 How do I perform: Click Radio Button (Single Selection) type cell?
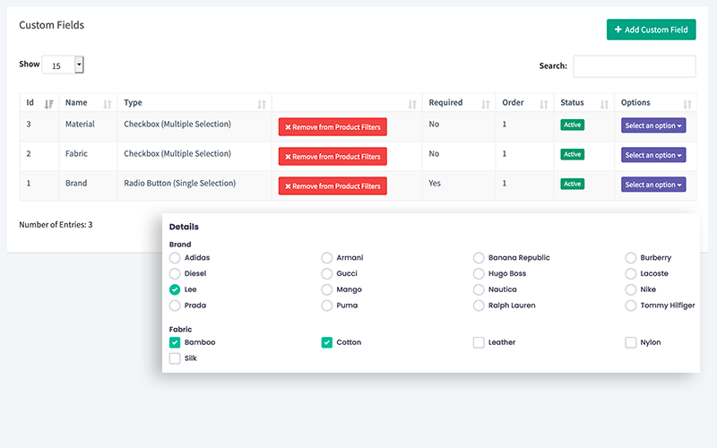[x=194, y=186]
